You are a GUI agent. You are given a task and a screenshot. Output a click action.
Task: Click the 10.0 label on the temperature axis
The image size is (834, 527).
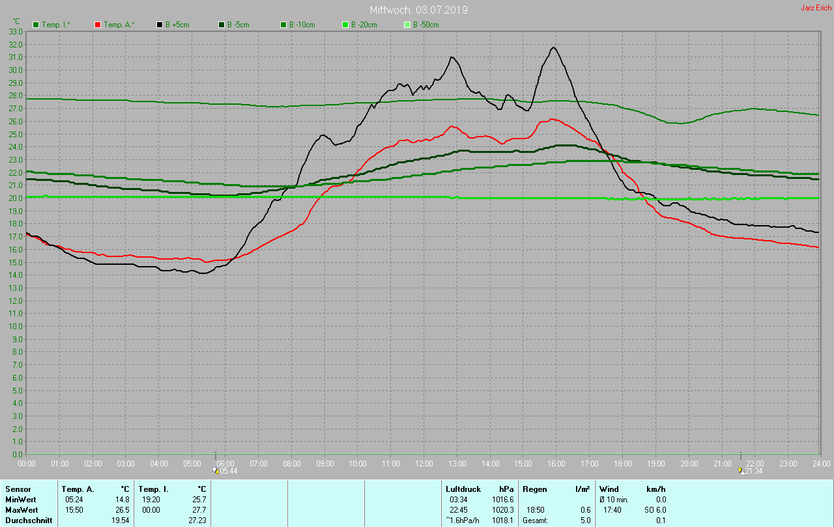coord(16,326)
